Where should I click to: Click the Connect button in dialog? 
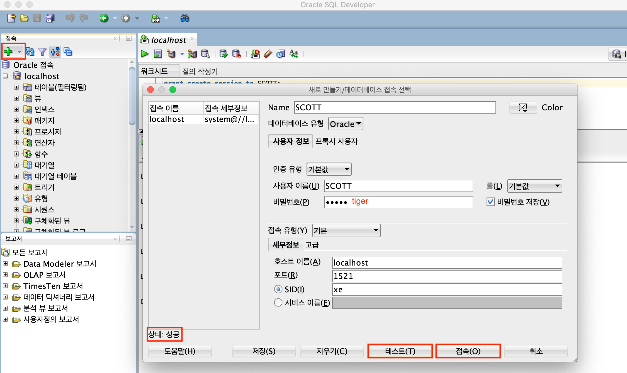click(x=468, y=351)
